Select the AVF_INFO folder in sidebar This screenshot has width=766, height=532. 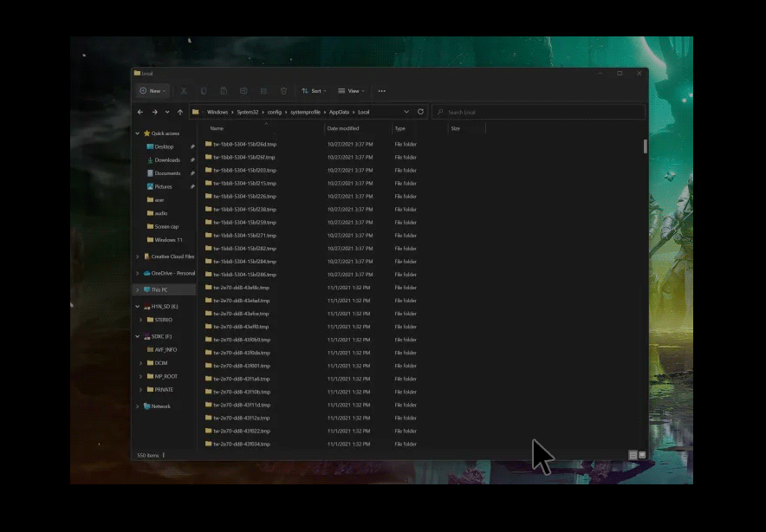[162, 350]
